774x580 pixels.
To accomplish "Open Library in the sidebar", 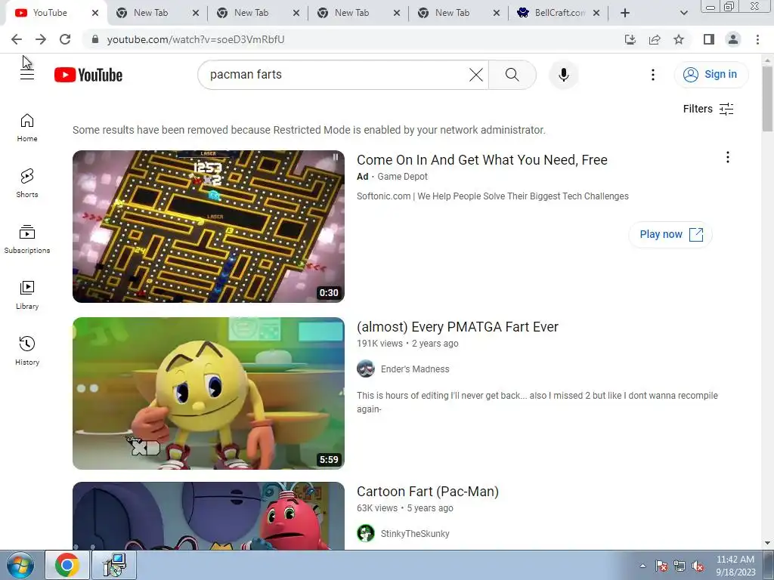I will click(27, 295).
